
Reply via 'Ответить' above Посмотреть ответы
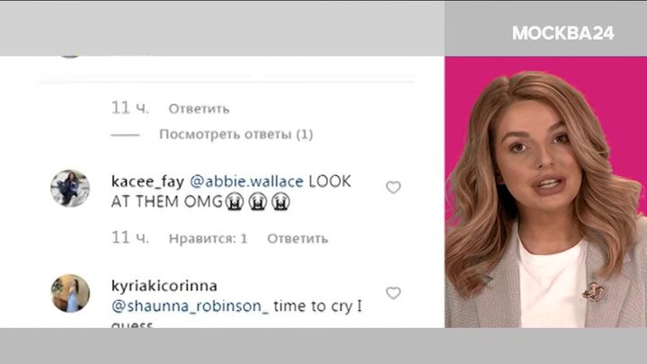tap(199, 109)
